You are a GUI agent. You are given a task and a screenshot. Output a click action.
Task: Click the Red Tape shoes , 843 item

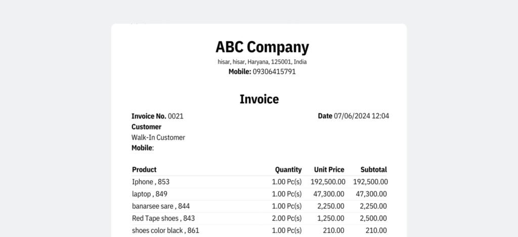click(x=163, y=218)
